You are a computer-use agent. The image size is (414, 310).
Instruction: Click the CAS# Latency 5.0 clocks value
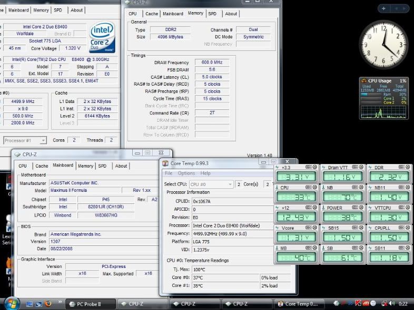(212, 77)
